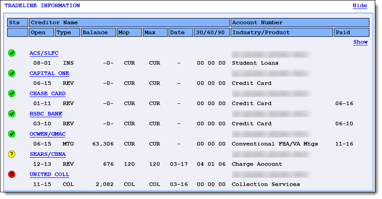Click the MTG type for OCWEN/GMAC
The image size is (382, 199).
tap(68, 144)
